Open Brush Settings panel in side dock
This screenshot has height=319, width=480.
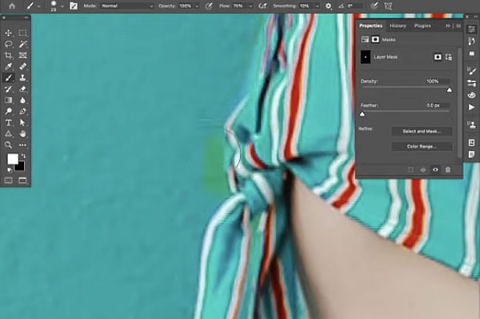coord(471,71)
